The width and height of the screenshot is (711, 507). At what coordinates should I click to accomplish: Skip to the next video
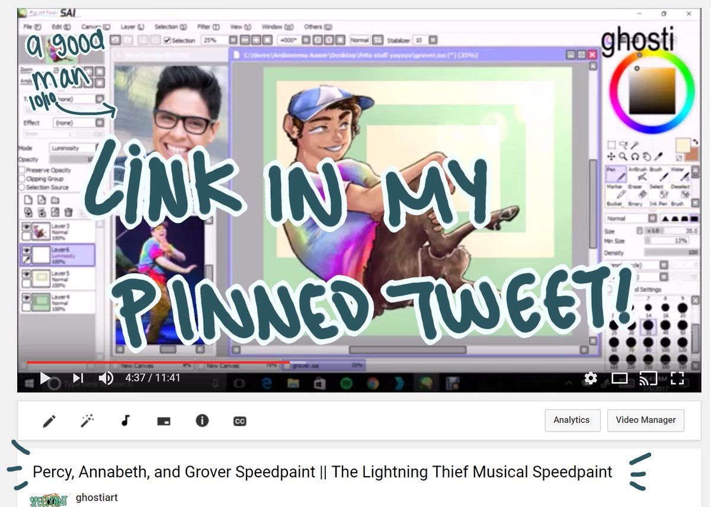click(78, 378)
